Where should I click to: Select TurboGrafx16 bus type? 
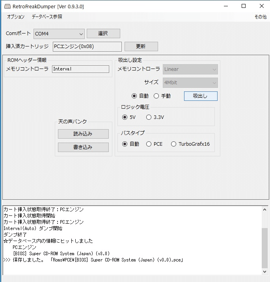[190, 144]
